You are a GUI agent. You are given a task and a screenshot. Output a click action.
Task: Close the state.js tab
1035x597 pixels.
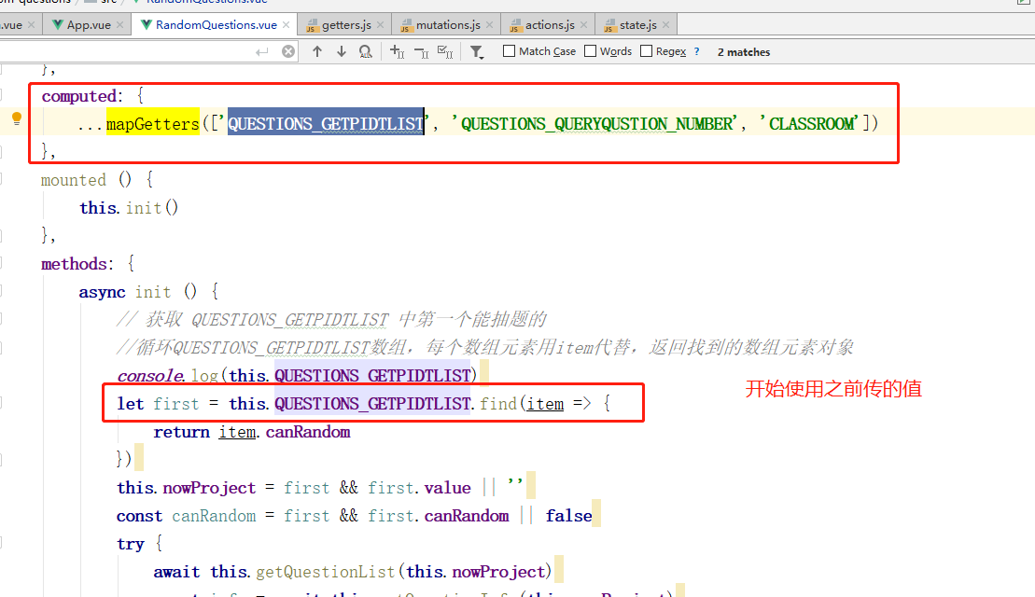click(665, 25)
